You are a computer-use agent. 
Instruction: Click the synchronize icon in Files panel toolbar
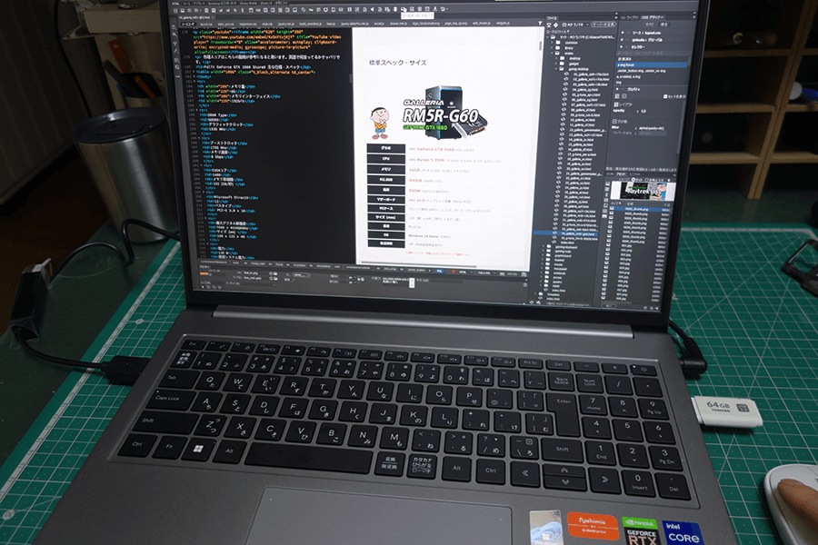(x=555, y=25)
